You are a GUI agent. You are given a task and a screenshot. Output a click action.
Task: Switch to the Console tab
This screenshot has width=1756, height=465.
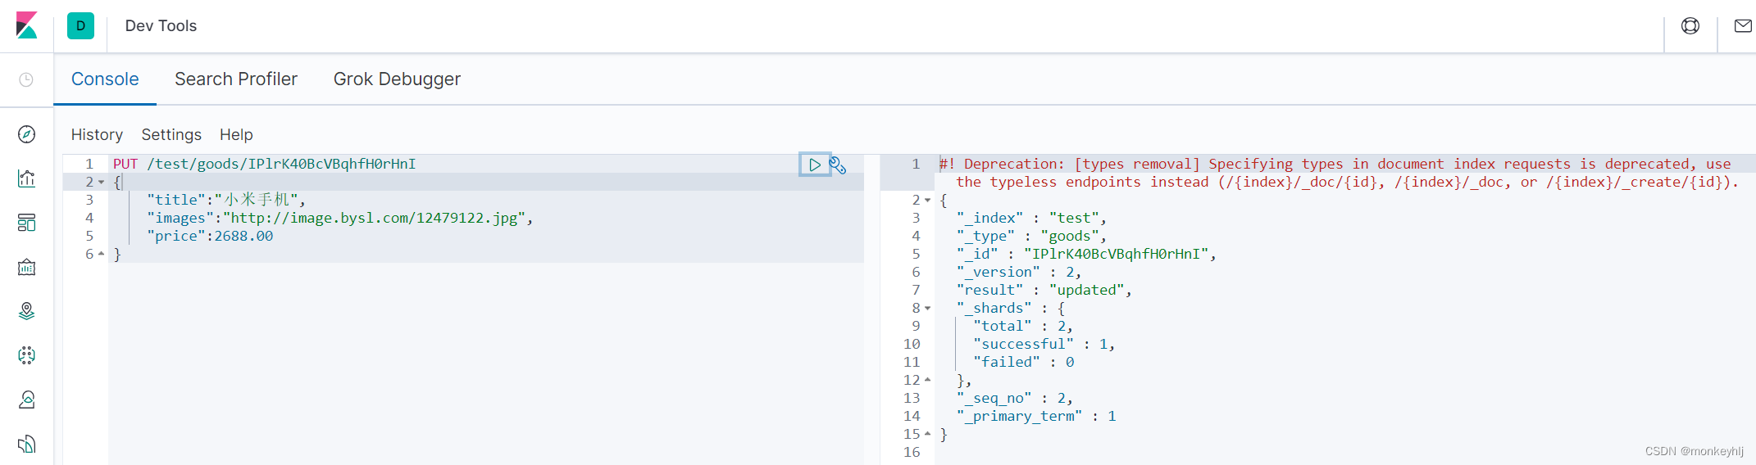pos(105,79)
